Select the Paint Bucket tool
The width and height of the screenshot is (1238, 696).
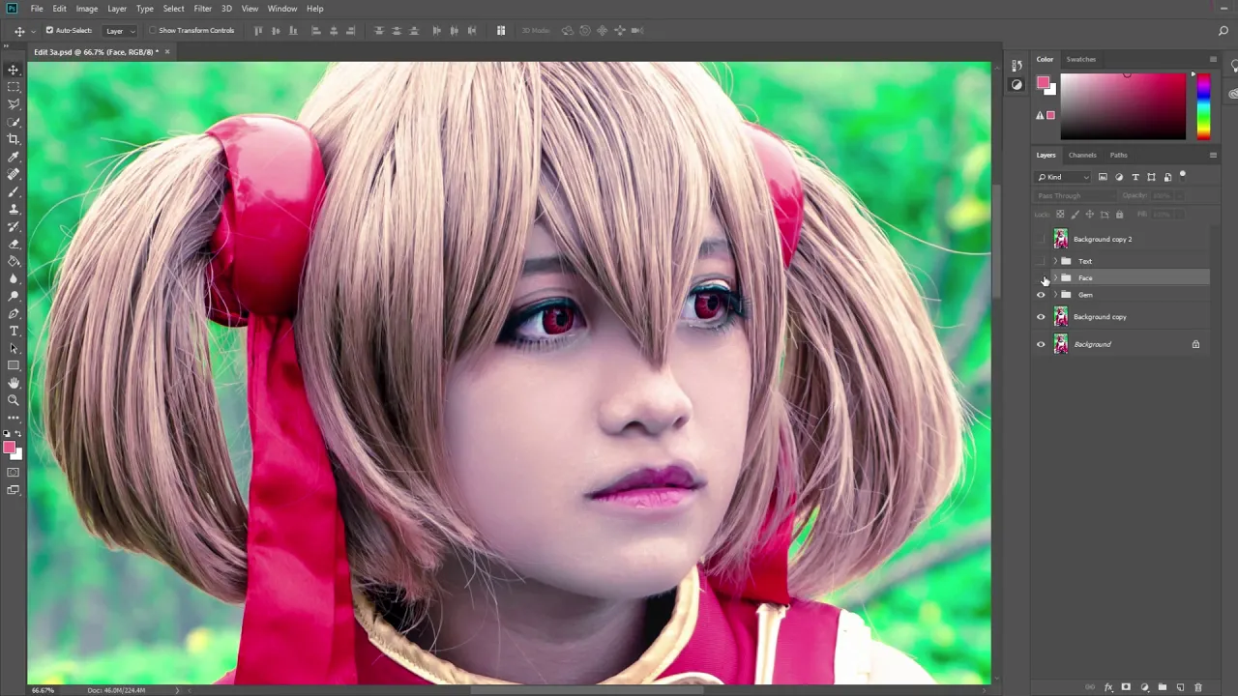click(x=14, y=261)
